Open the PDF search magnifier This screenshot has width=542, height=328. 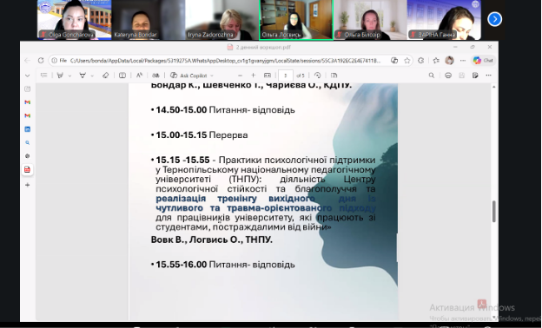[432, 75]
